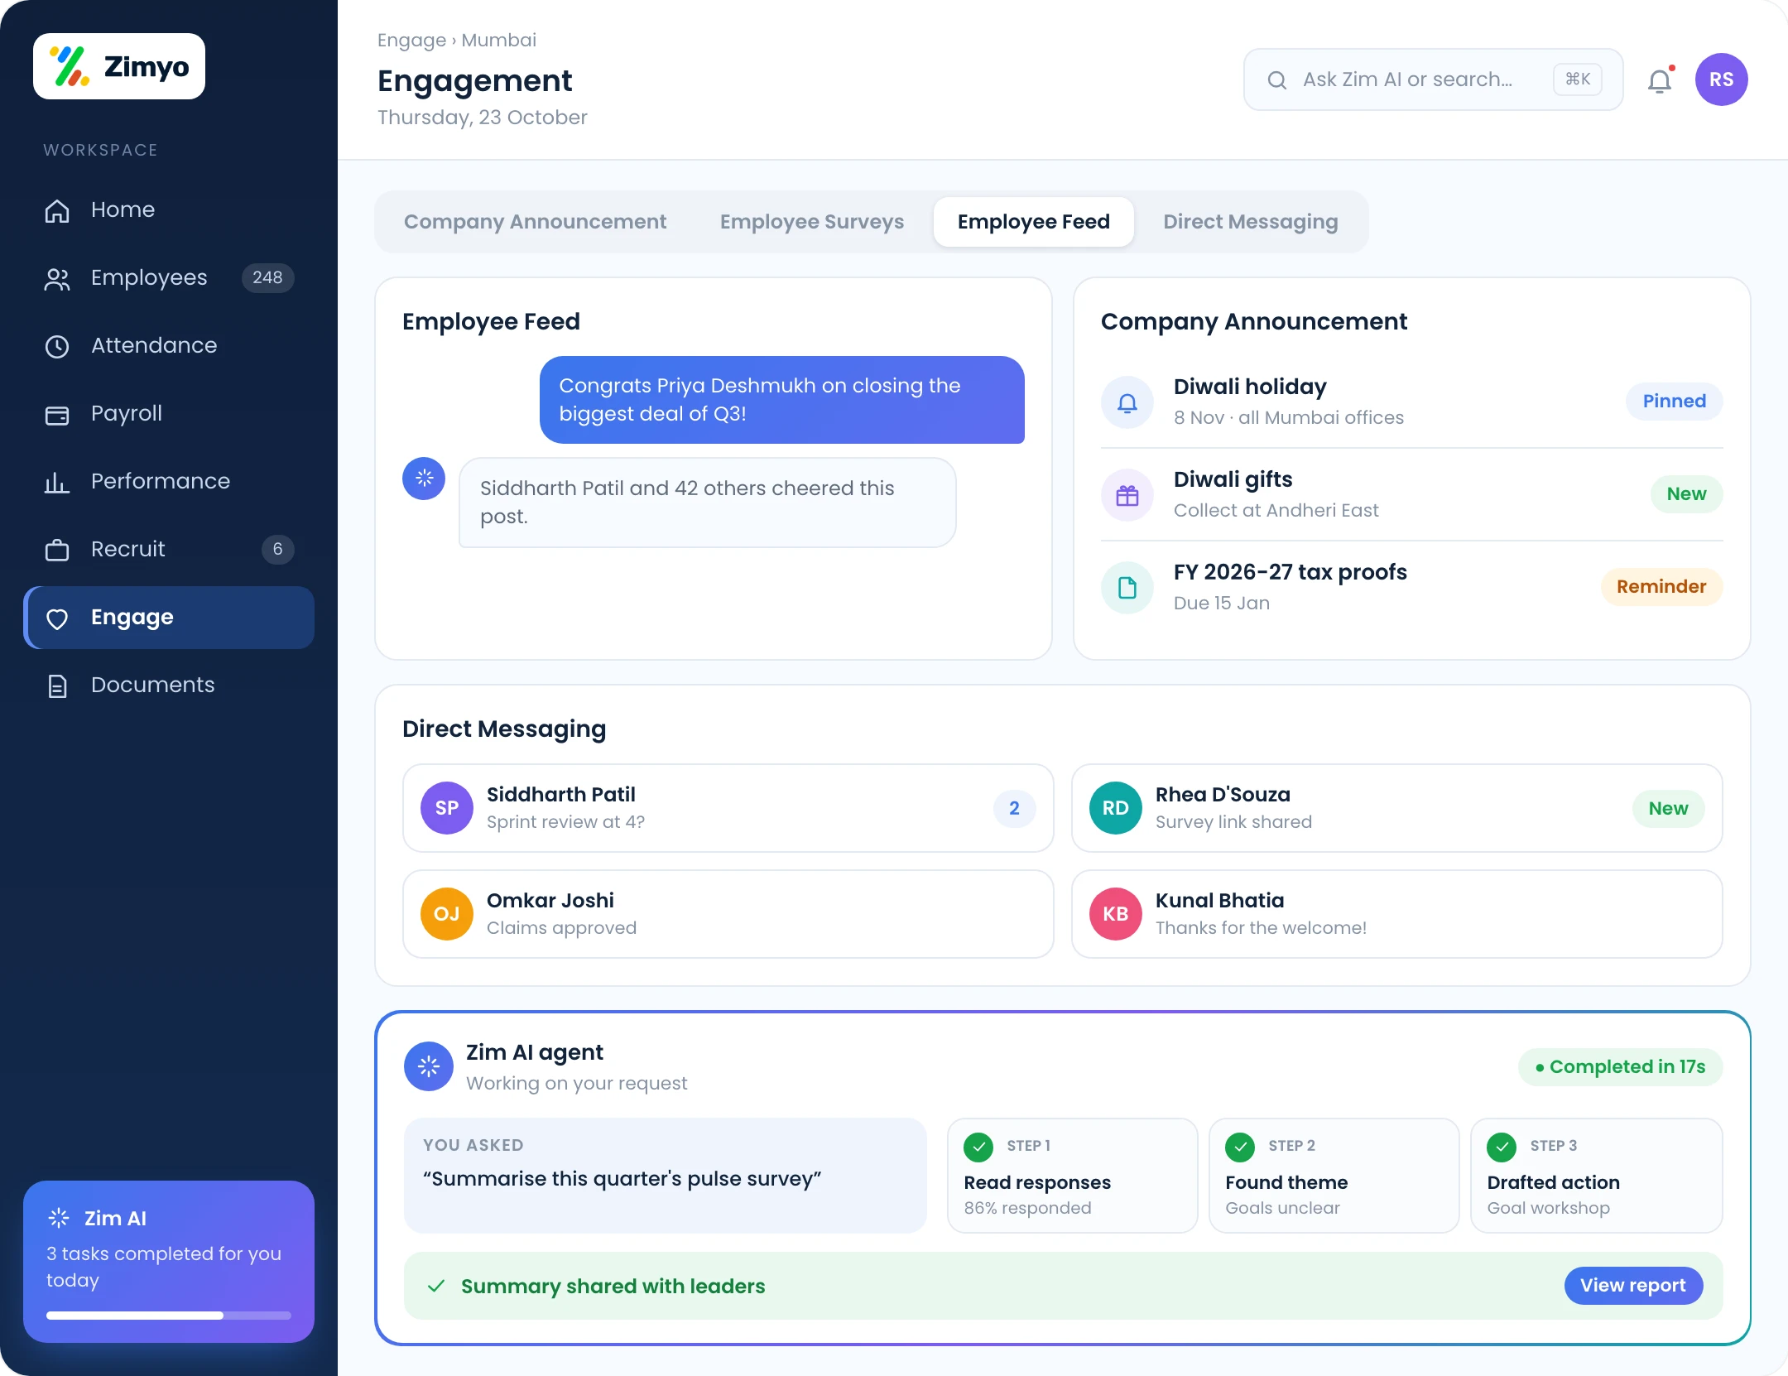Click the Zimyo logo
The image size is (1788, 1376).
(x=119, y=66)
